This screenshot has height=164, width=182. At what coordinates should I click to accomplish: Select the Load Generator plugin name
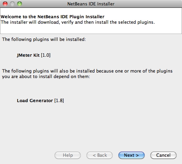pos(35,101)
